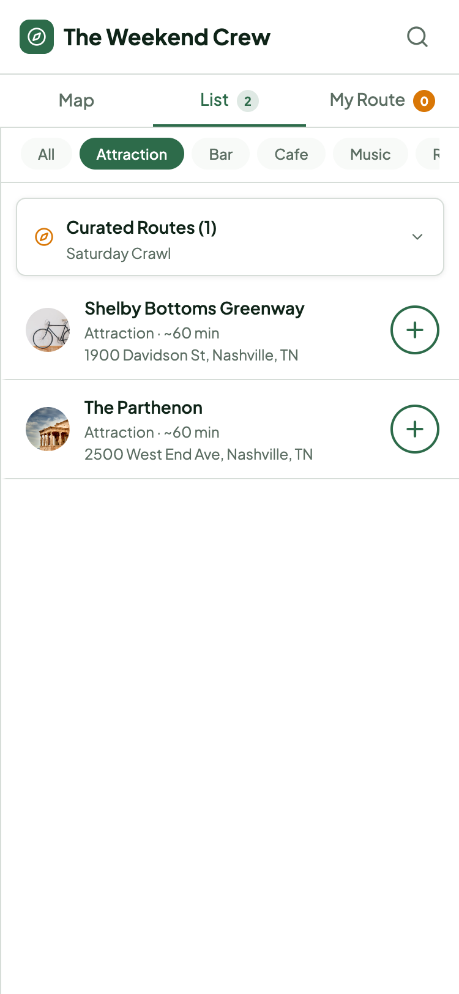This screenshot has height=994, width=459.
Task: Add The Parthenon to my route
Action: [415, 429]
